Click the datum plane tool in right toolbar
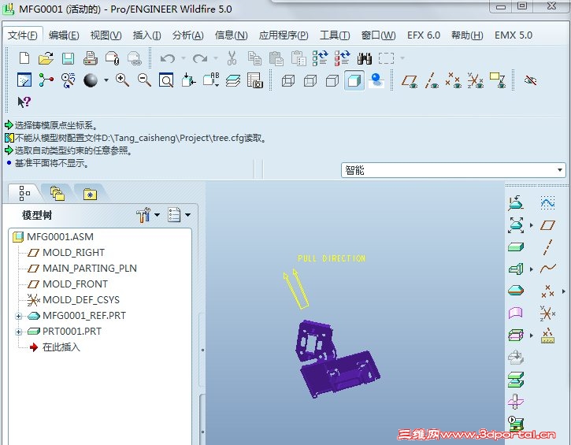This screenshot has width=571, height=445. 547,225
